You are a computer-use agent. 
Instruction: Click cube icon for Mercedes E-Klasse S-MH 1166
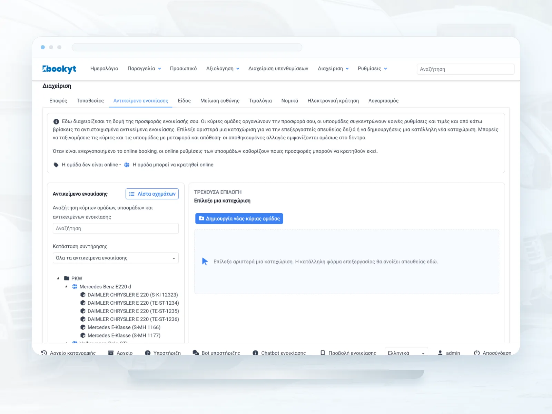[x=83, y=327]
